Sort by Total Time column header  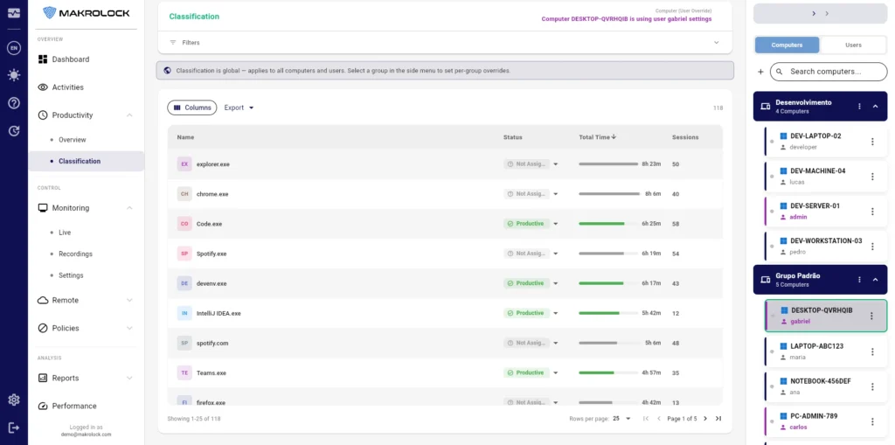pos(598,137)
